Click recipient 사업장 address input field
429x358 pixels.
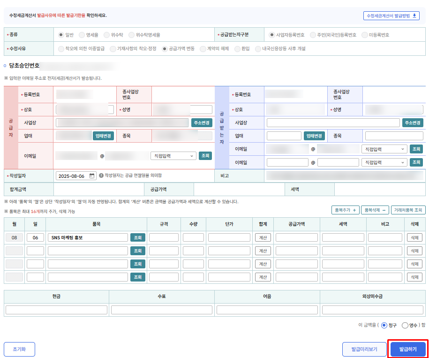point(333,122)
